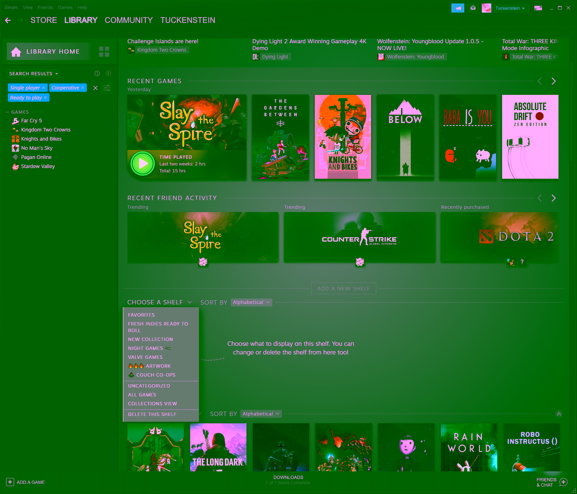Switch to Big Picture mode icon
This screenshot has height=494, width=577.
pos(538,8)
